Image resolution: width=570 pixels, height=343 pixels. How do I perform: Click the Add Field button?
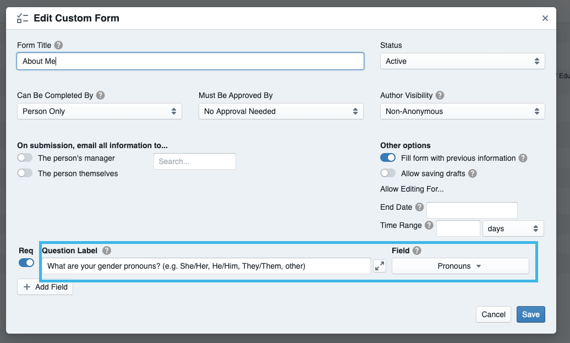click(x=45, y=287)
